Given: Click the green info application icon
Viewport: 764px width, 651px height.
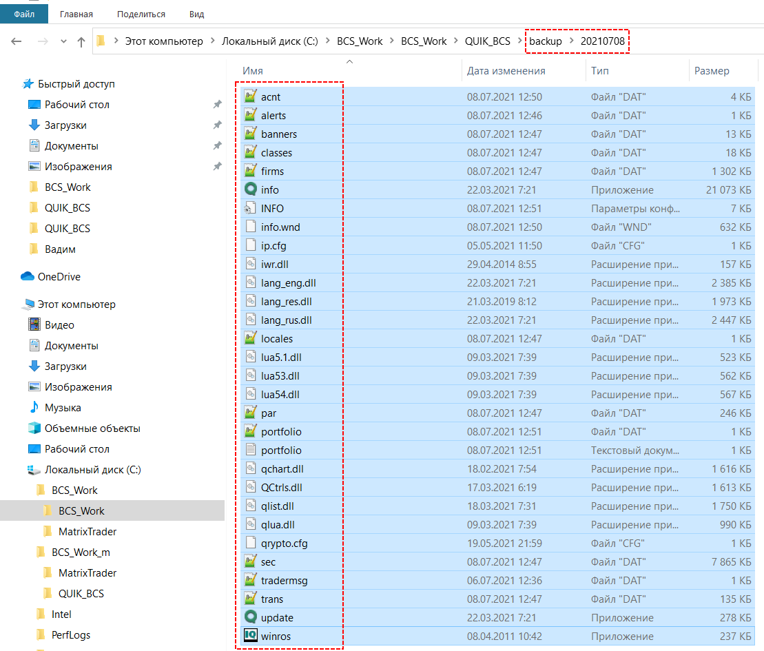Looking at the screenshot, I should [251, 189].
